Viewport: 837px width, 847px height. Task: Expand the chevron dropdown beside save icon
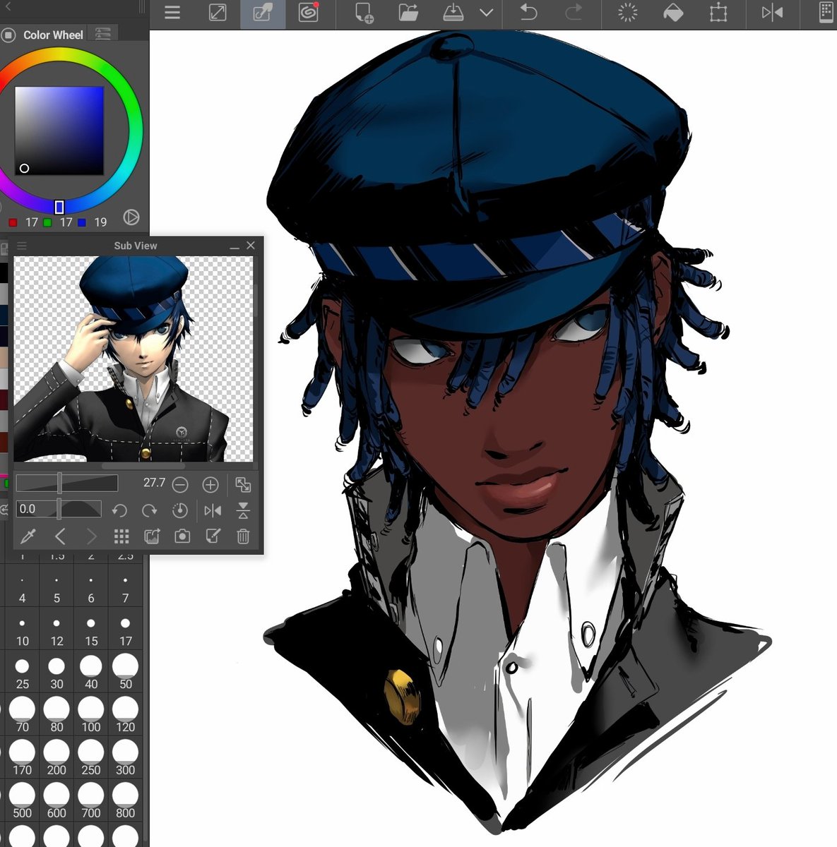pos(486,13)
